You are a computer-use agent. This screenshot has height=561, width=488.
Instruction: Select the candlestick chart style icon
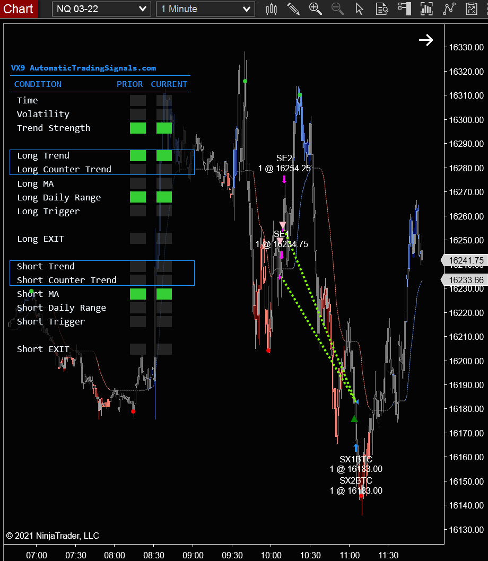coord(271,8)
